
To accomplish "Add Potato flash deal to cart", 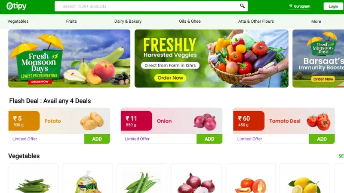I will click(x=97, y=139).
